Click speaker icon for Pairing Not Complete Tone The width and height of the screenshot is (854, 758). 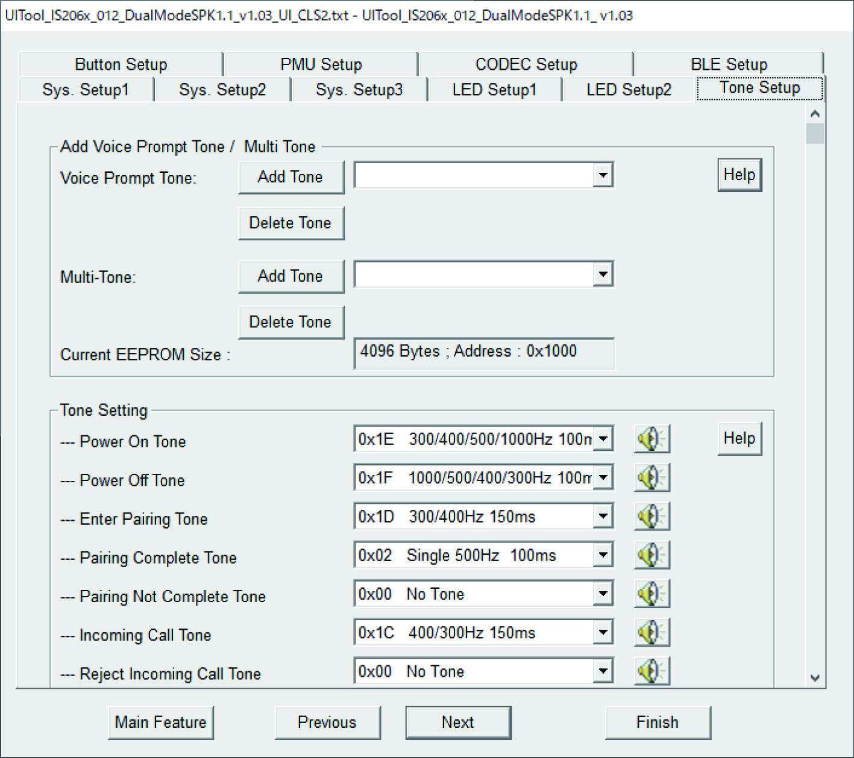click(651, 594)
